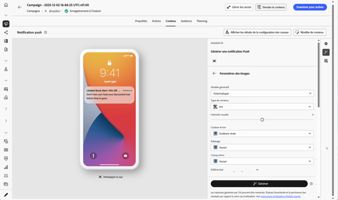Open Instructions d'utilisation d'Adobe GenAI link
Screen dimensions: 338x200
(x=280, y=196)
